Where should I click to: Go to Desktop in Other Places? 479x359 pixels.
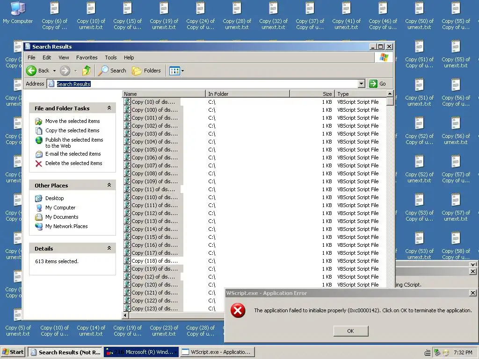point(54,198)
